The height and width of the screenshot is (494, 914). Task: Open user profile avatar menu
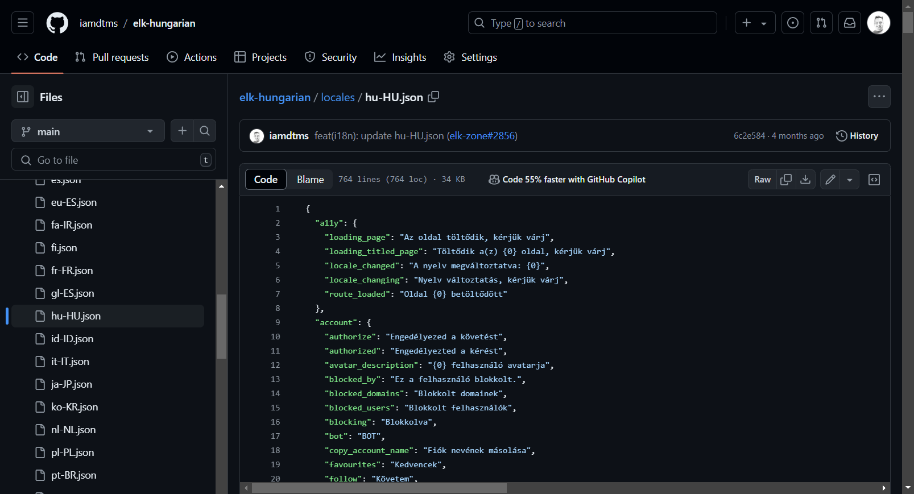(879, 23)
